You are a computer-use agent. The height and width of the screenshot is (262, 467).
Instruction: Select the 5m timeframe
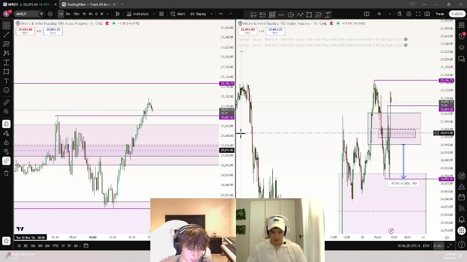click(x=68, y=14)
